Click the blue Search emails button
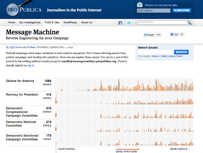Screen dimensions: 203x153 181,52
